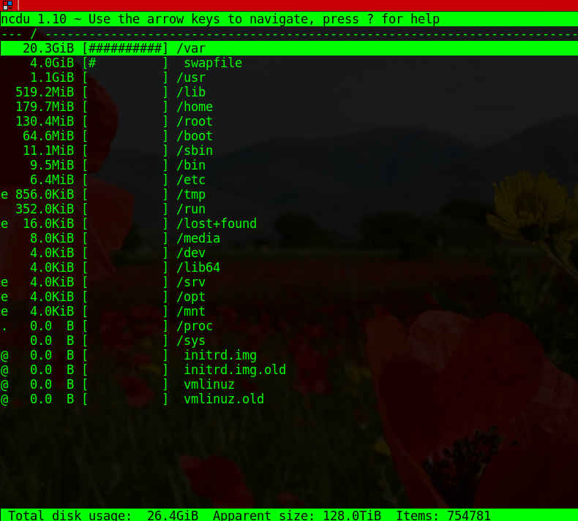Screen dimensions: 578x521
Task: Select the /srv directory row
Action: coord(289,282)
